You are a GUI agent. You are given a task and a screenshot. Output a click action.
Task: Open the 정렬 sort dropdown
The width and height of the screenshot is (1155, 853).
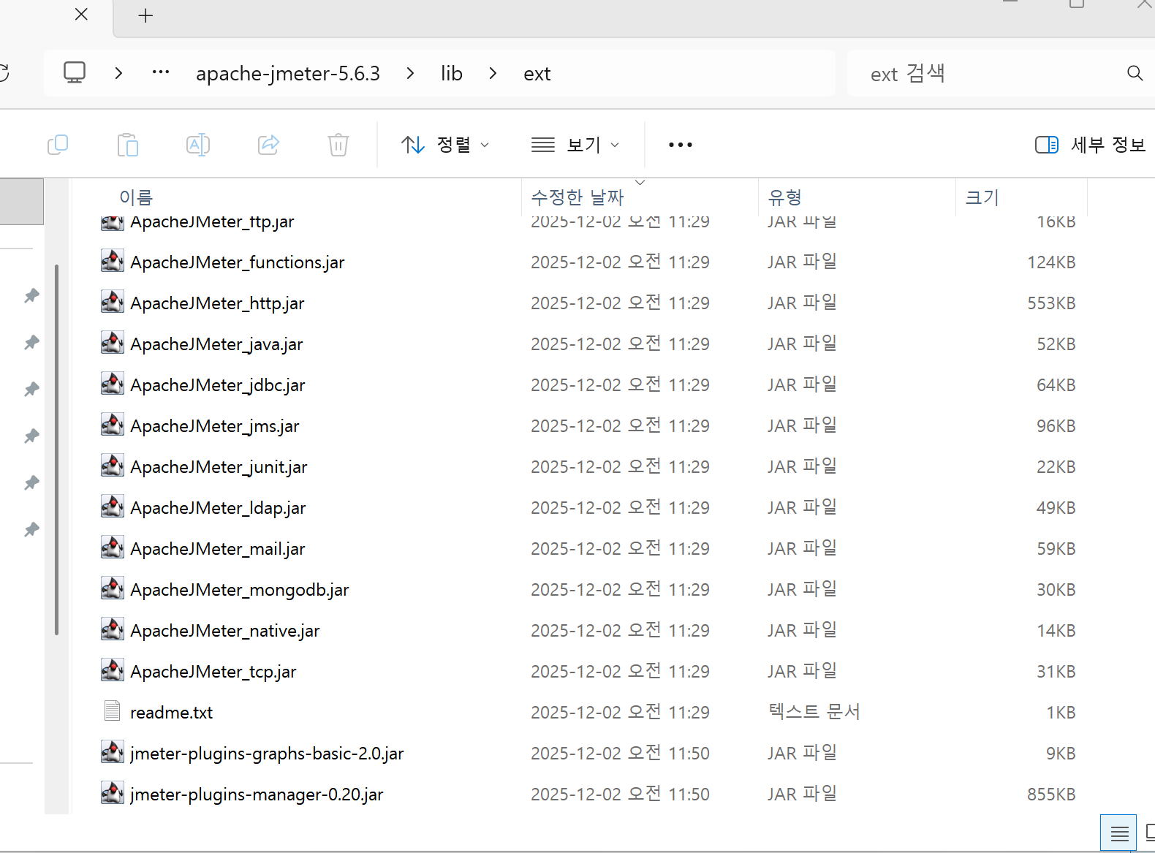coord(445,145)
